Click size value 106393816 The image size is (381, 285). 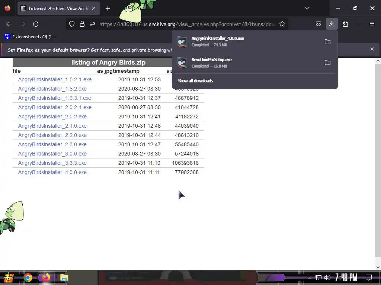point(185,163)
